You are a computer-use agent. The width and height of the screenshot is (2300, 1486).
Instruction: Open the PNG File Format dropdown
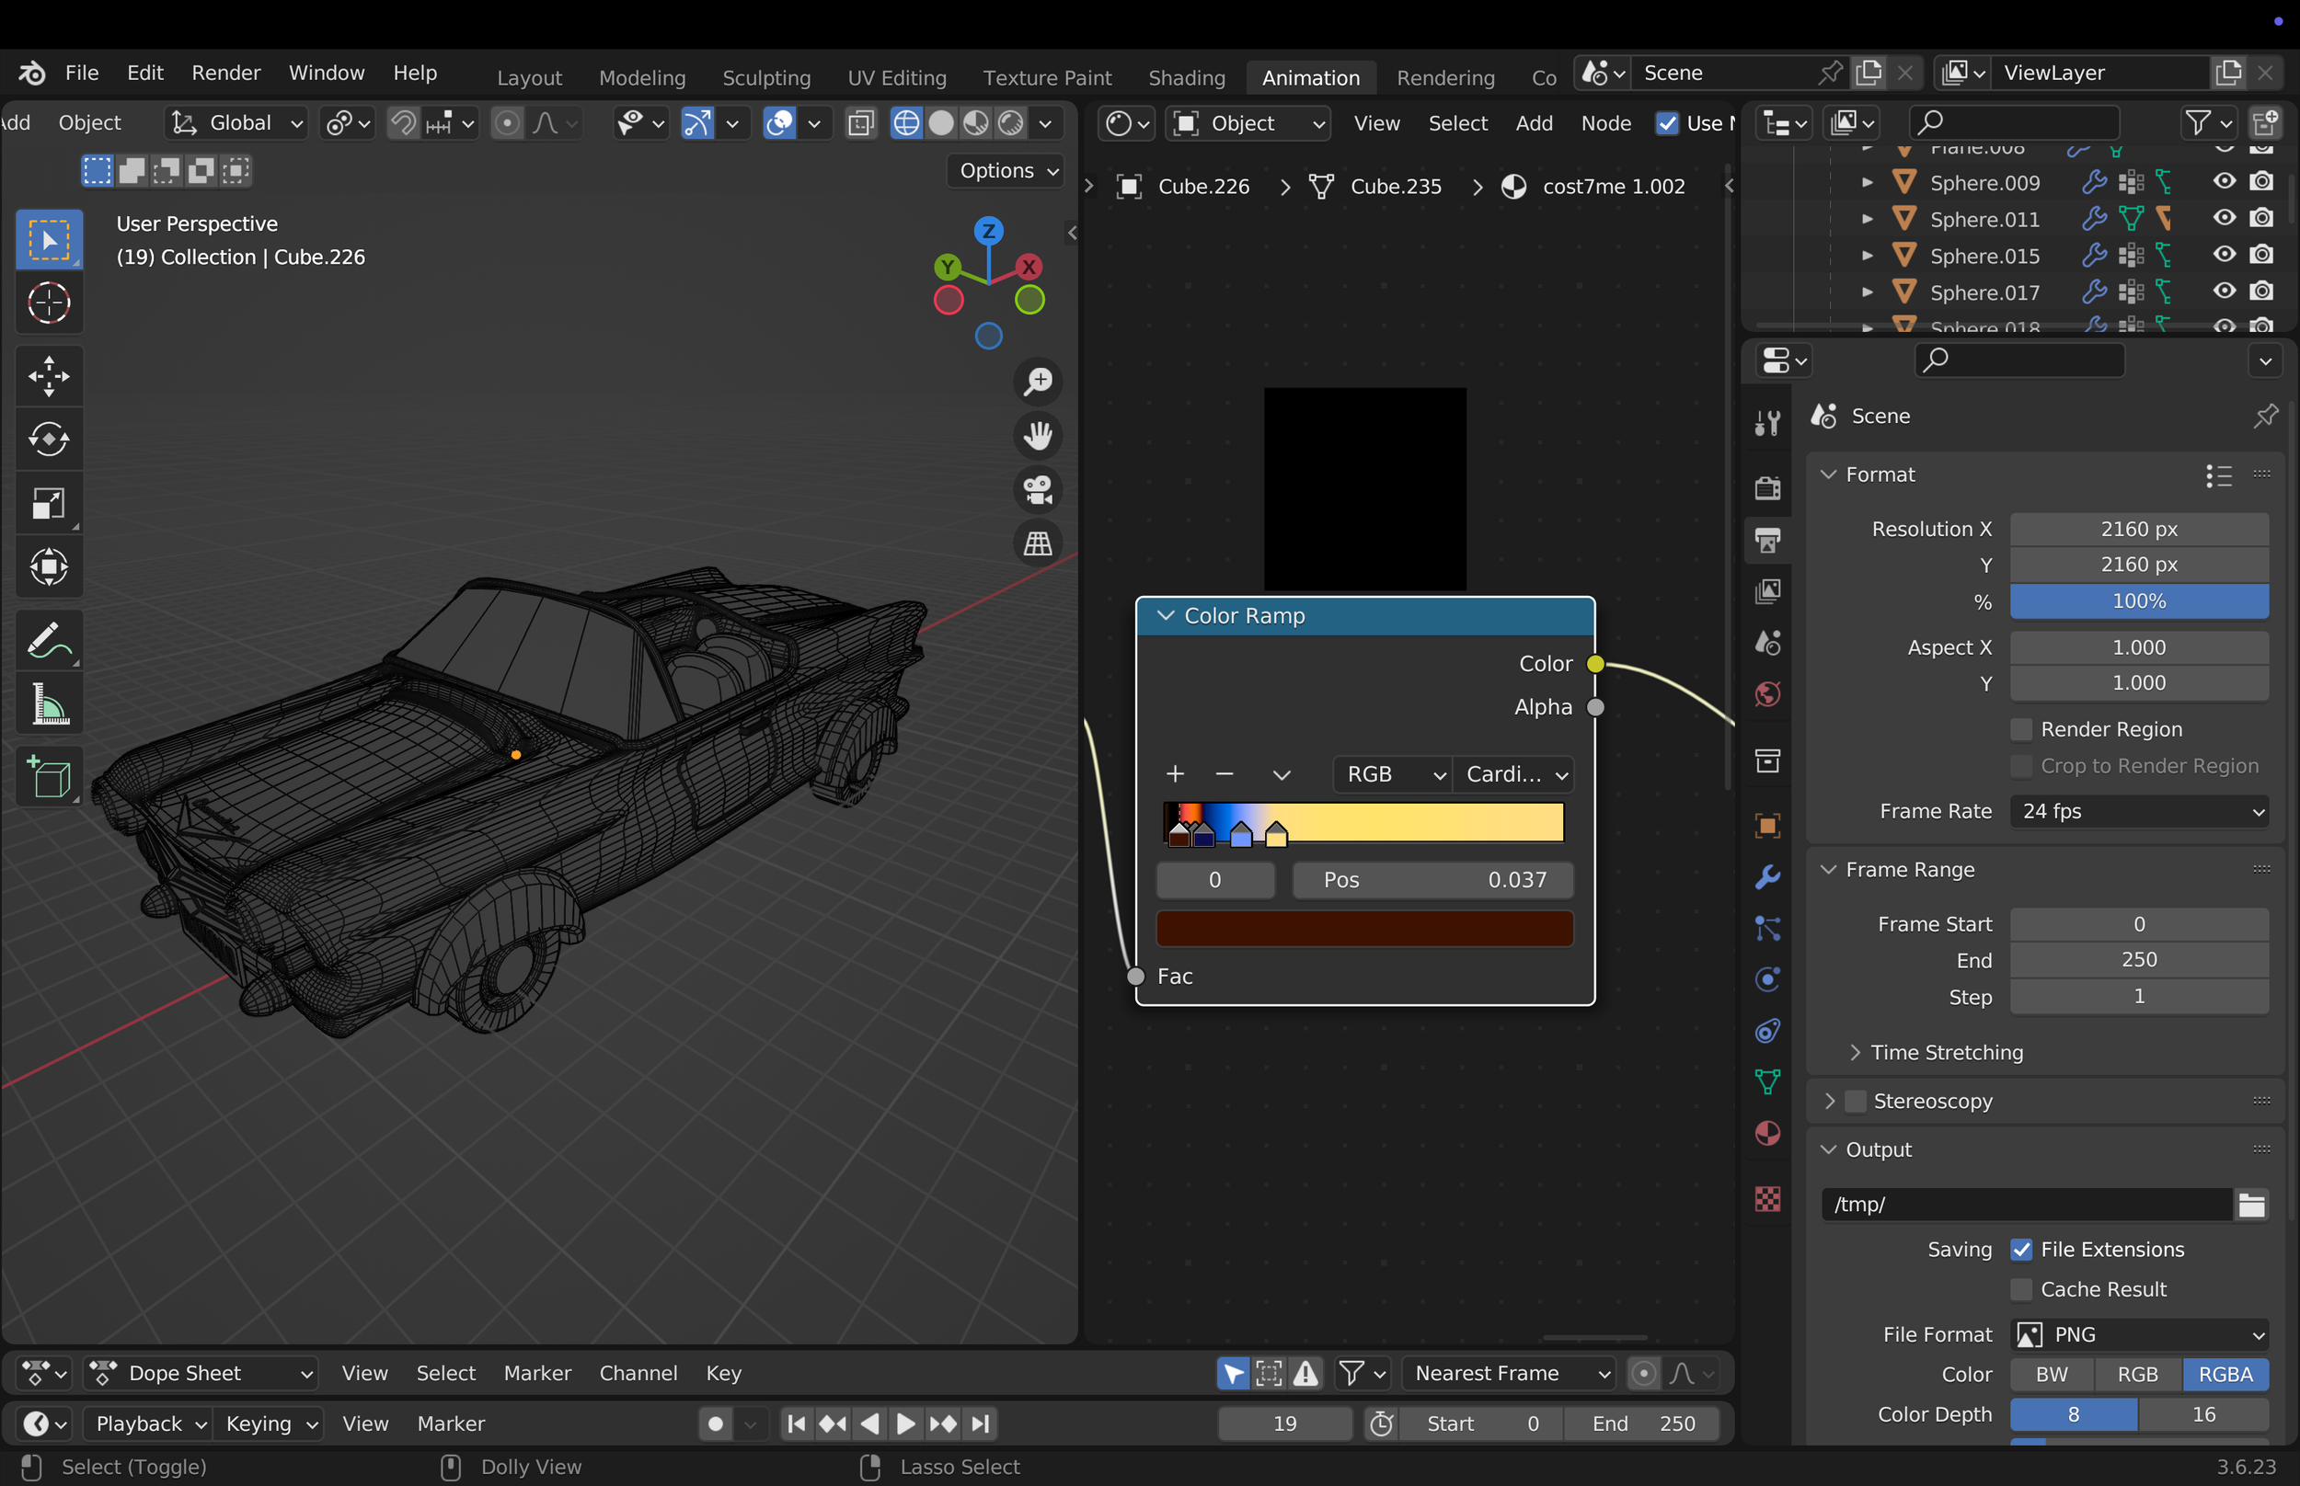(2139, 1334)
